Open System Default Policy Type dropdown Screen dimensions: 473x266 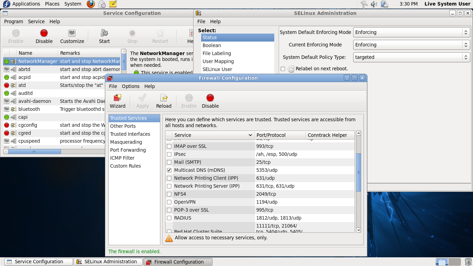click(x=411, y=57)
